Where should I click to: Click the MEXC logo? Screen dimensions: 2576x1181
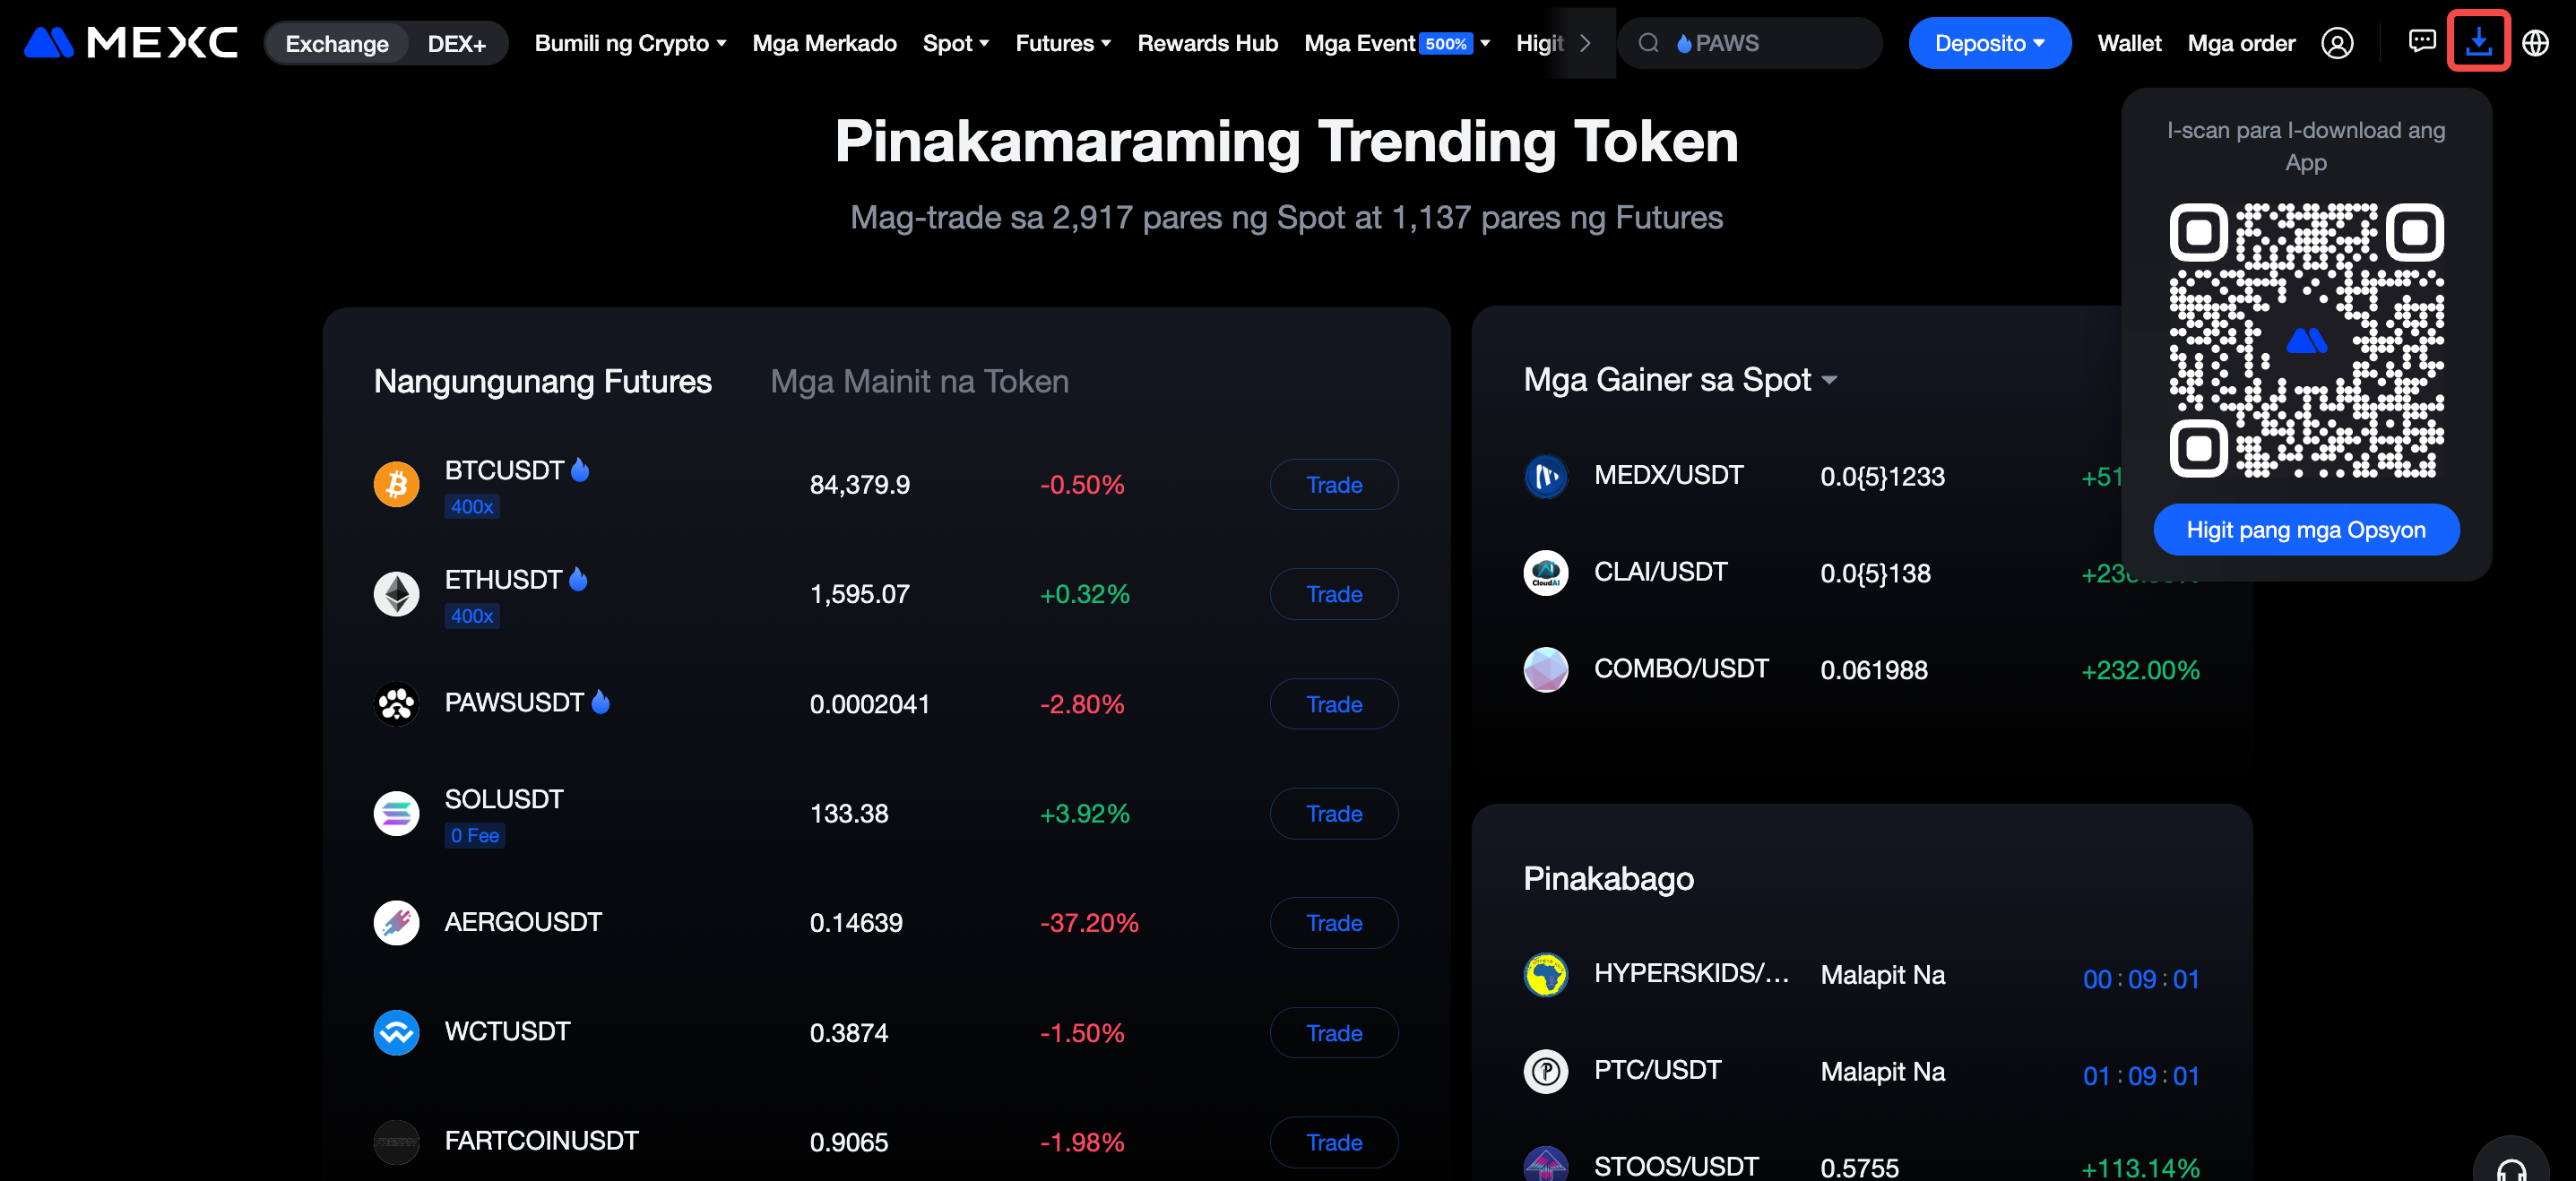point(131,43)
